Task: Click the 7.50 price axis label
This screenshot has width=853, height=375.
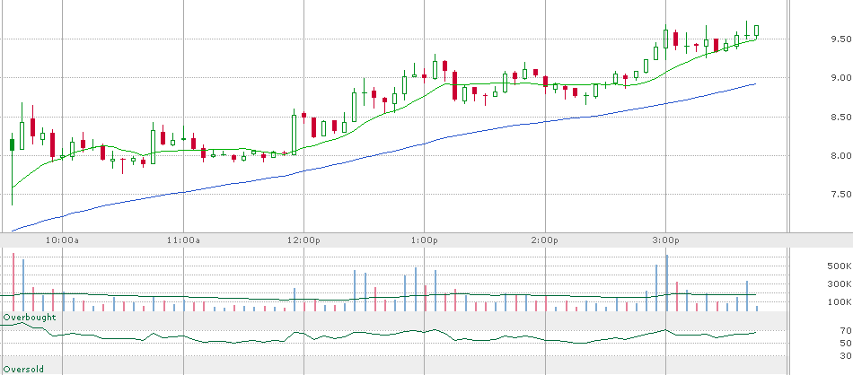Action: pos(840,194)
